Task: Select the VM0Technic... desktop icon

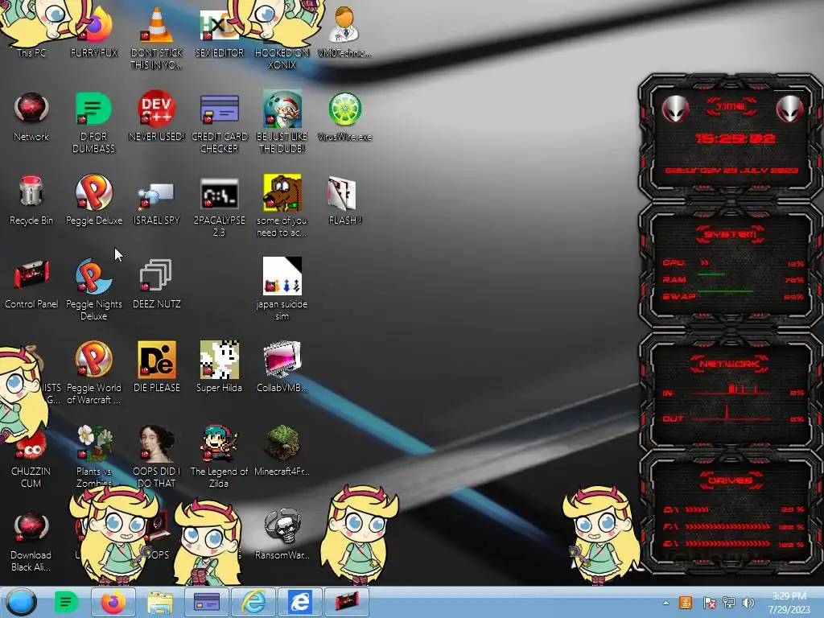Action: pyautogui.click(x=344, y=31)
